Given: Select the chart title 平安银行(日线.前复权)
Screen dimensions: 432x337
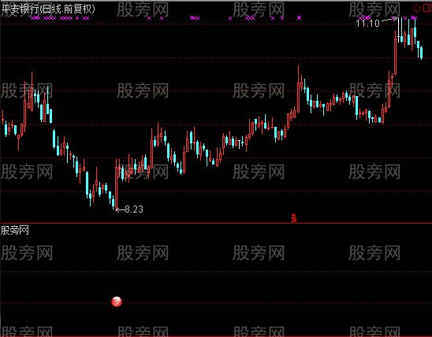Looking at the screenshot, I should point(48,9).
